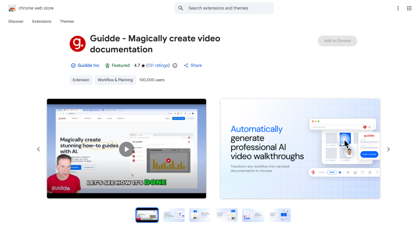This screenshot has width=417, height=227.
Task: Select the first video thumbnail
Action: 147,215
